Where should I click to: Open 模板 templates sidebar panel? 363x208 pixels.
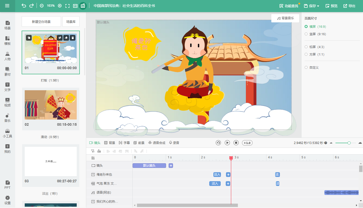7,41
